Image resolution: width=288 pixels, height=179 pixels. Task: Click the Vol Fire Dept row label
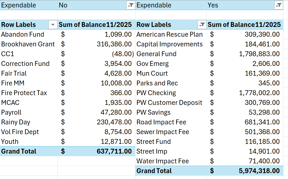[20, 132]
